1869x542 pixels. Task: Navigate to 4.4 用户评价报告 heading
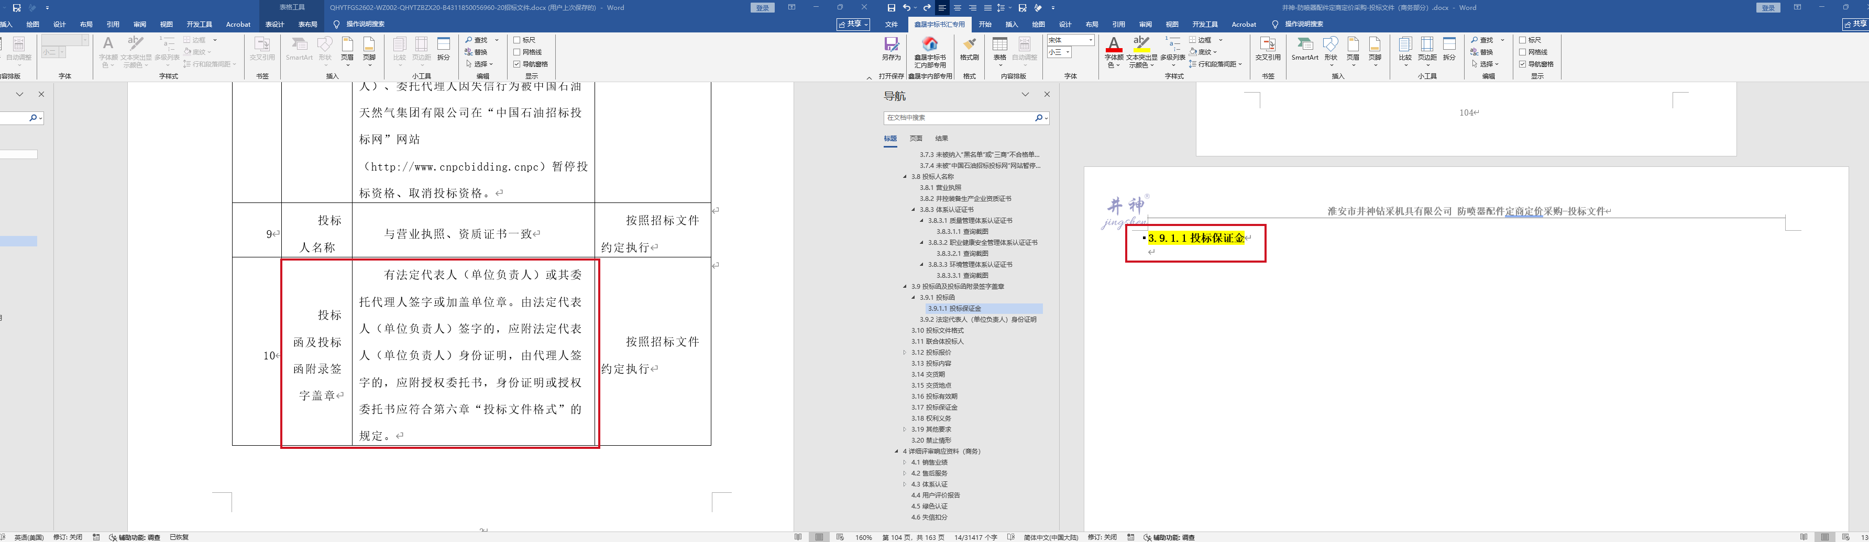click(935, 495)
